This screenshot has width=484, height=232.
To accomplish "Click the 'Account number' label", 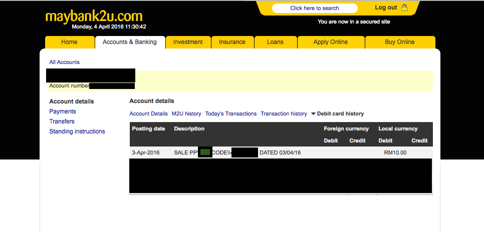I will coord(69,86).
